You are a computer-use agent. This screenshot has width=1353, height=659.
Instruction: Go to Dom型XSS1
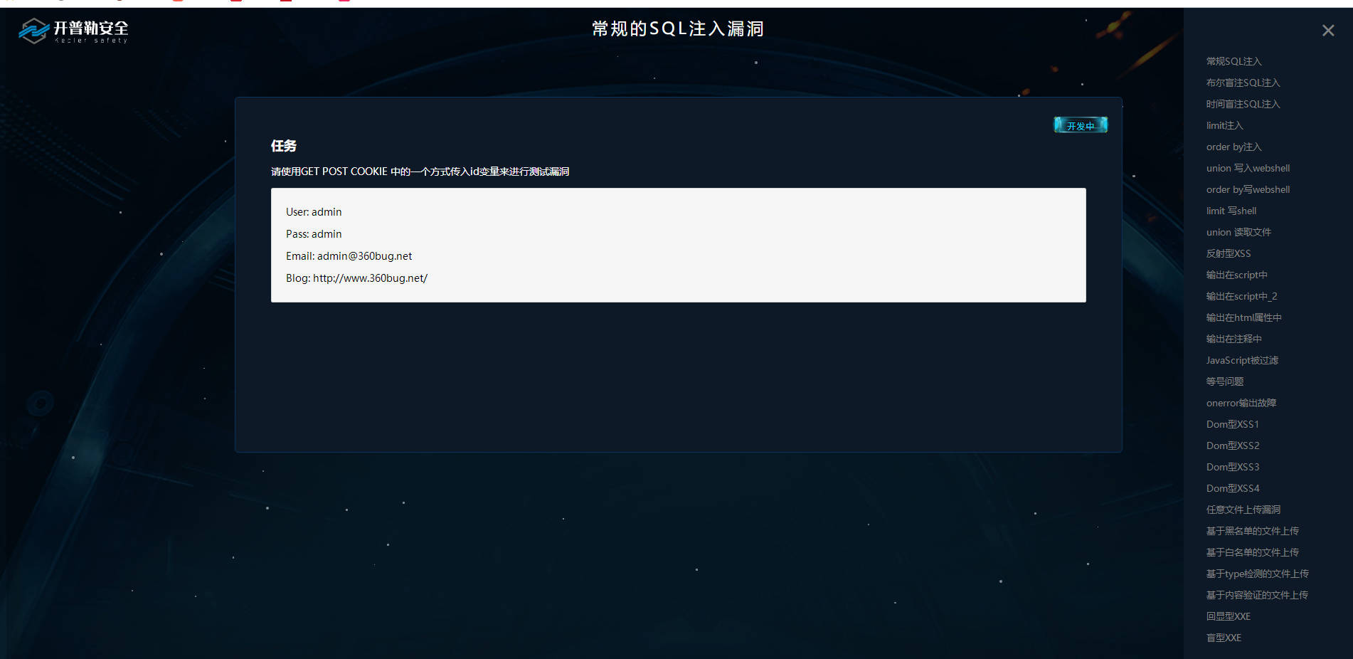coord(1232,424)
